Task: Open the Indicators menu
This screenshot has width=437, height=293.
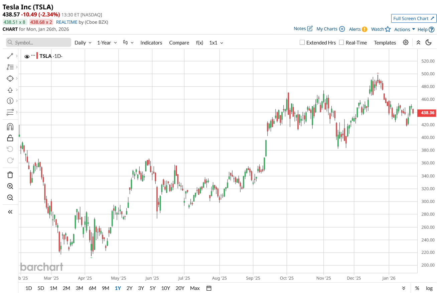Action: tap(151, 42)
